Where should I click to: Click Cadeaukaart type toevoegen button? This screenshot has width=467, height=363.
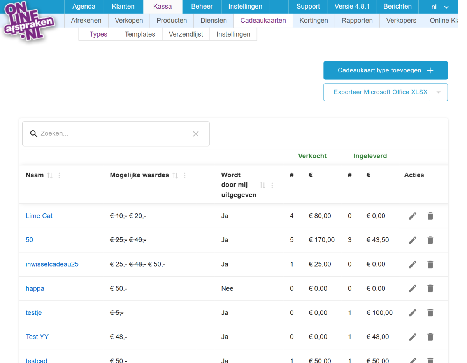click(386, 70)
